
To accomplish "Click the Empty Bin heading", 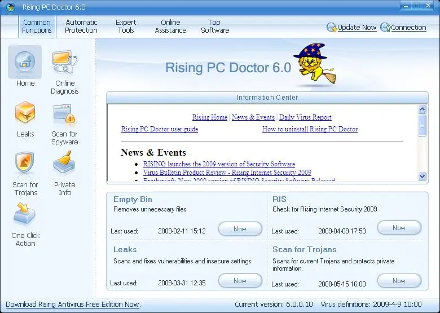I will [133, 199].
